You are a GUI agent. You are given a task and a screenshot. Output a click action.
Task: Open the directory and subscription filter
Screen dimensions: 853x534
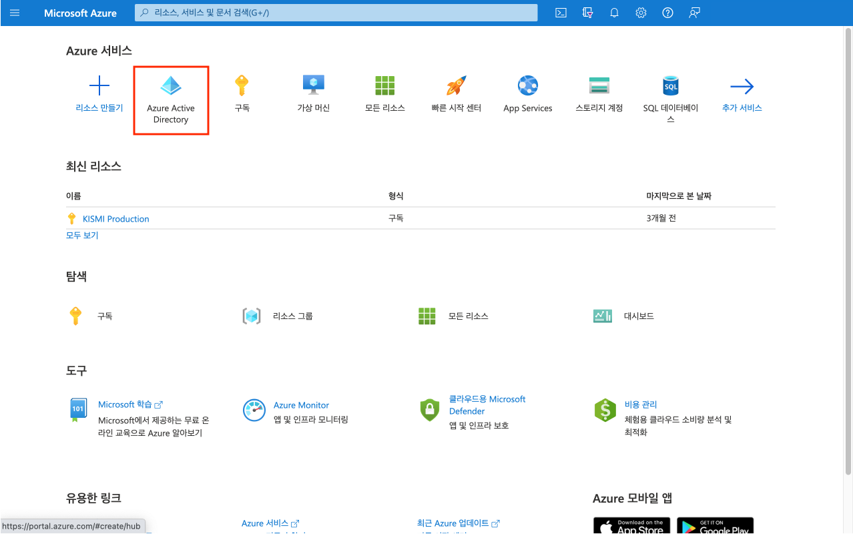(x=588, y=13)
